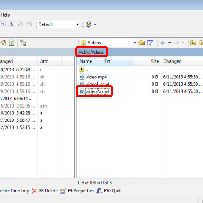203x203 pixels.
Task: Click F10 Quit button
Action: [108, 191]
